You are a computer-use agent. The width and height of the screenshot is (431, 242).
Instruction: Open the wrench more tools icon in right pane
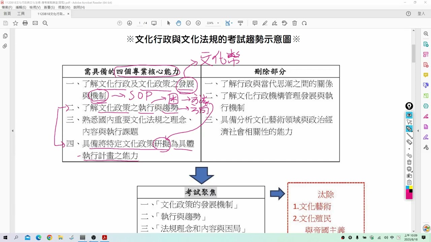426,147
